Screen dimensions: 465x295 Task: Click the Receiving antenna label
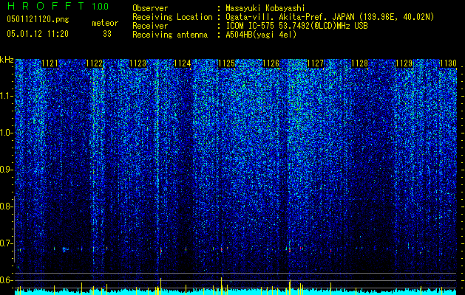click(170, 35)
